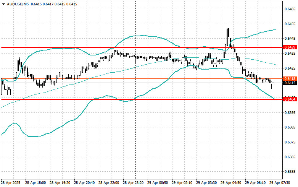Click the 0.6455 price scale value

click(290, 24)
